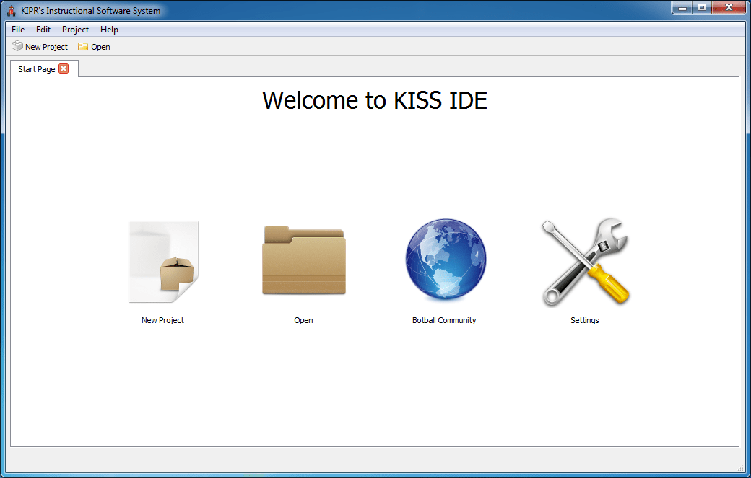Click the Welcome to KISS IDE heading
Viewport: 751px width, 478px height.
(375, 100)
